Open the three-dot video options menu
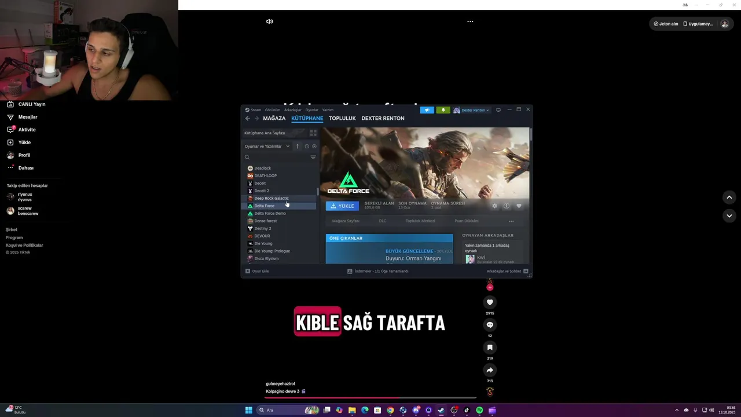Viewport: 741px width, 417px height. click(x=470, y=21)
